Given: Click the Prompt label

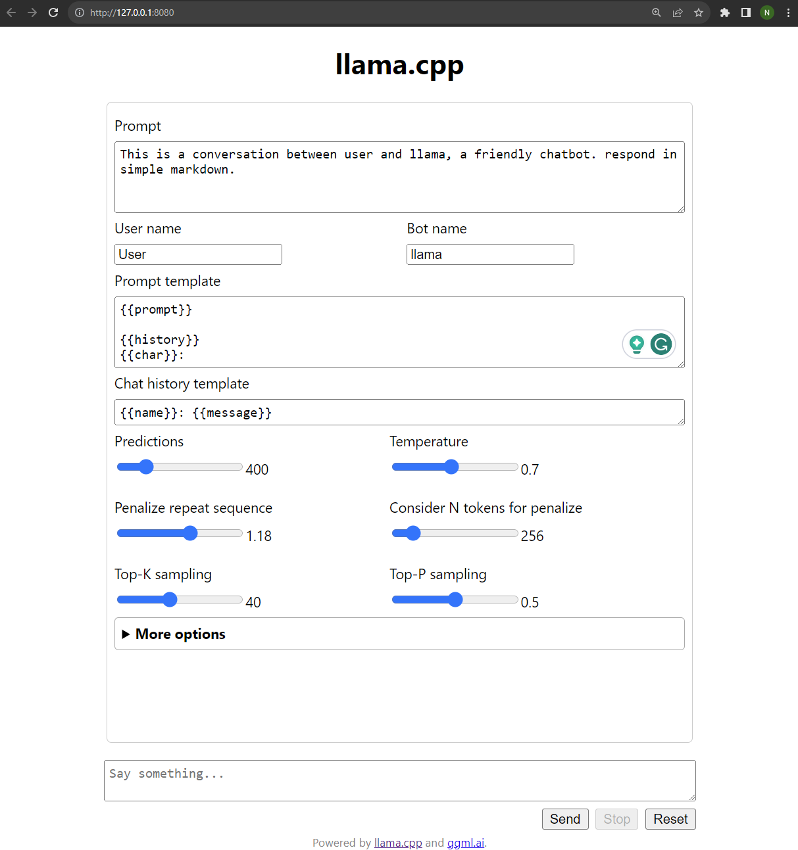Looking at the screenshot, I should pos(137,126).
